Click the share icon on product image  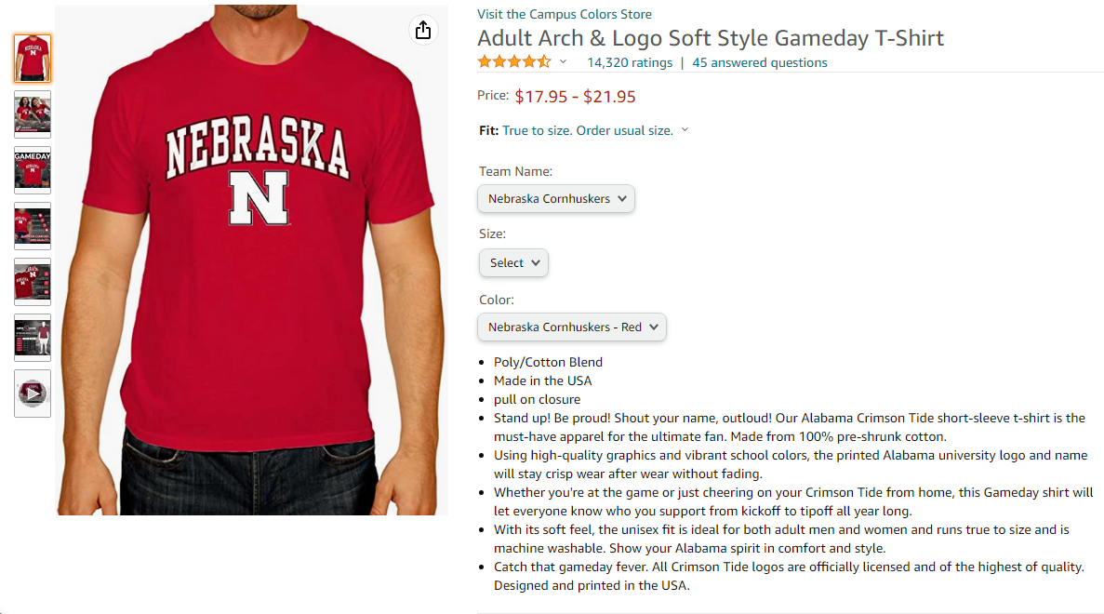pyautogui.click(x=423, y=31)
